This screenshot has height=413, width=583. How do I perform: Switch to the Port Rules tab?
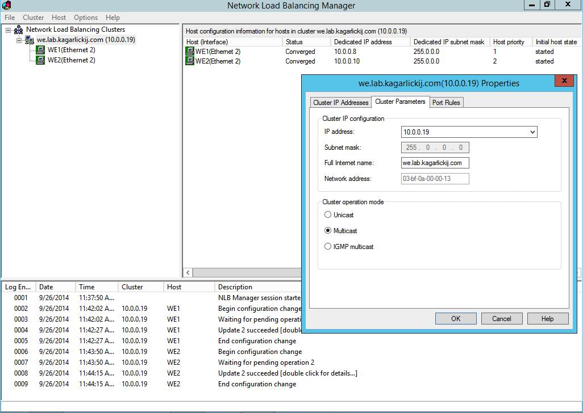coord(447,103)
